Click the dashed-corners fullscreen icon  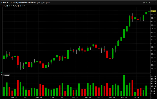click(152, 3)
